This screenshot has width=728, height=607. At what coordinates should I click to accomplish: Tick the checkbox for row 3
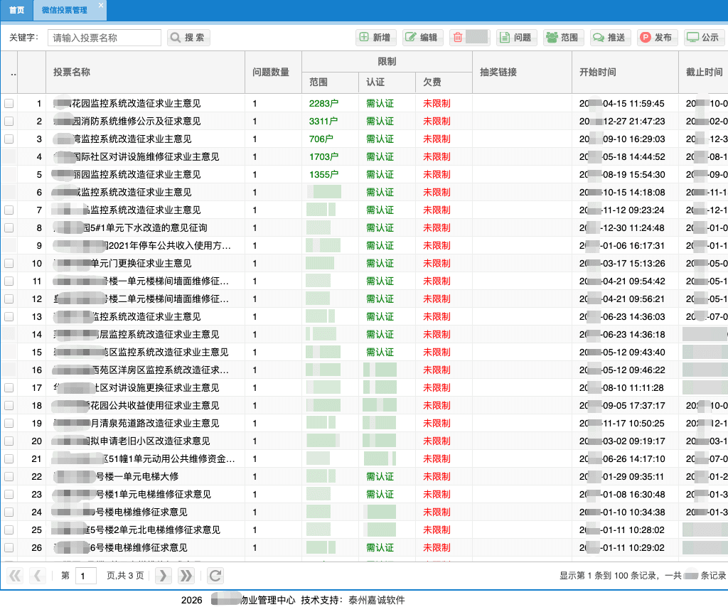(x=9, y=139)
